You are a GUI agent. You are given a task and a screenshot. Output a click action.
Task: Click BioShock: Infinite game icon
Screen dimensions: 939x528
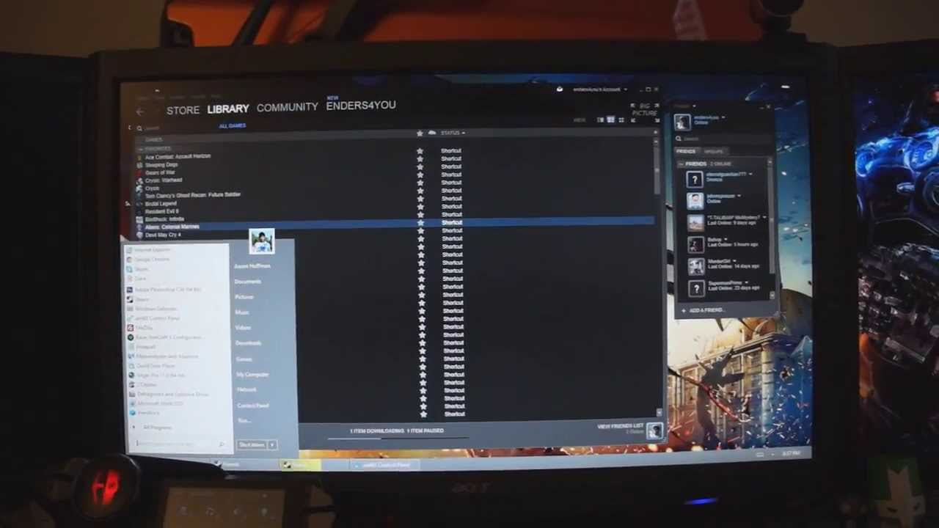click(140, 219)
